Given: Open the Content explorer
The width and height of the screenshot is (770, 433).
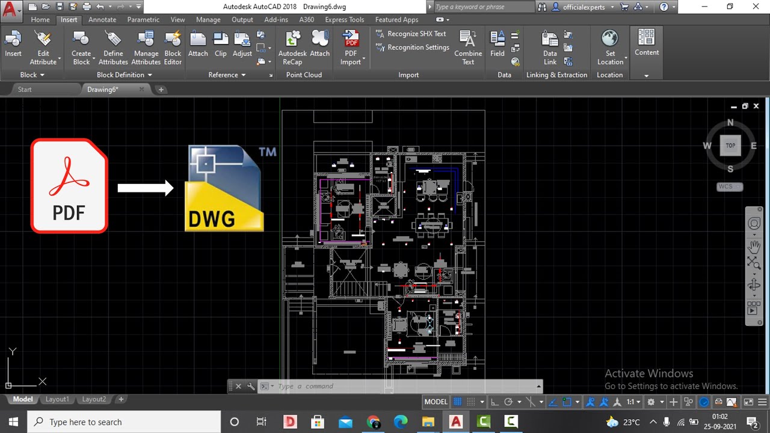Looking at the screenshot, I should [x=647, y=43].
